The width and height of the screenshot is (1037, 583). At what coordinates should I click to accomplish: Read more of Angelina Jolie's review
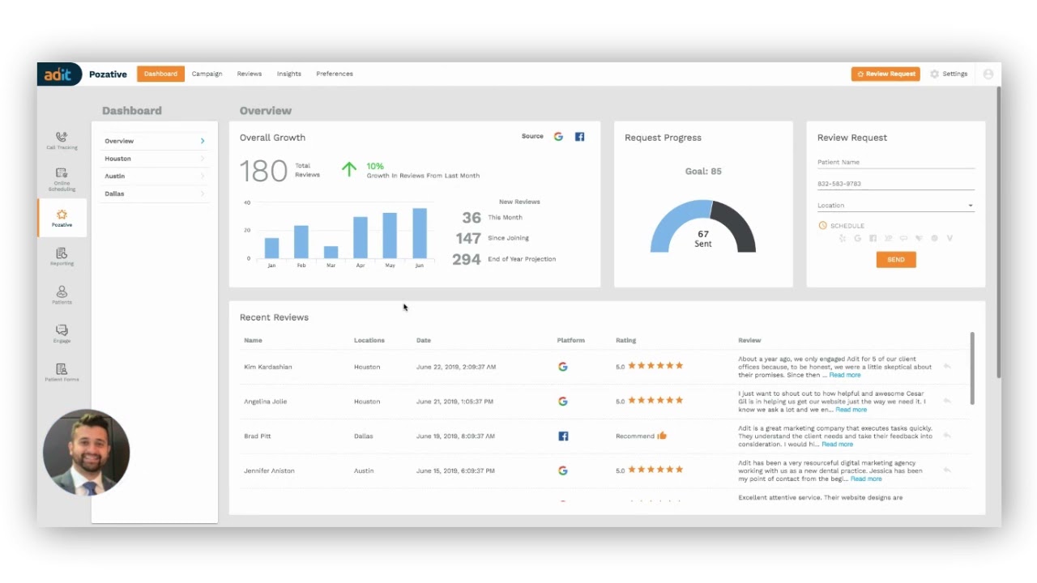click(851, 410)
